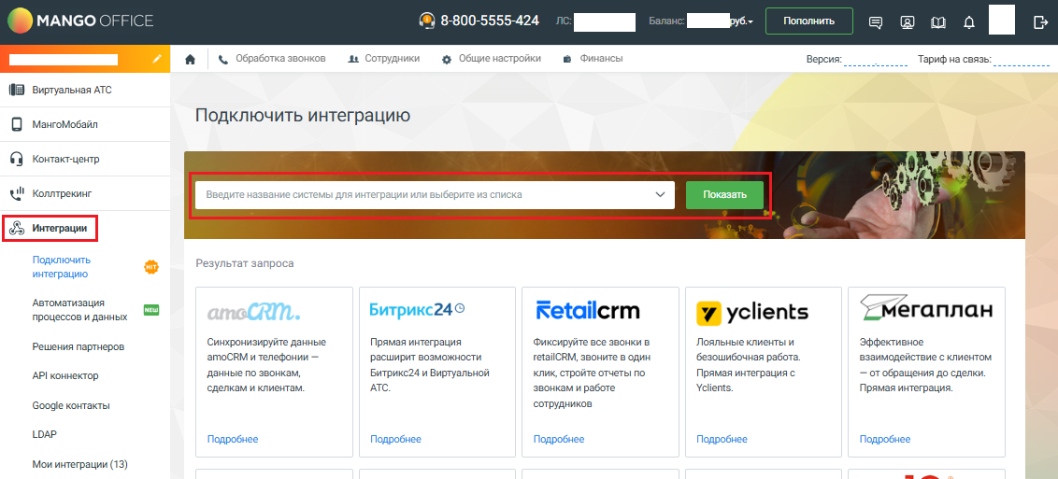Open Подробнее link for Битрикс24
The image size is (1058, 479).
click(395, 439)
